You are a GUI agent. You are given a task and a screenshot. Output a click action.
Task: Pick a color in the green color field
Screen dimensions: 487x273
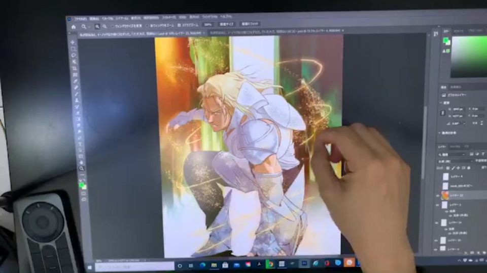[469, 57]
